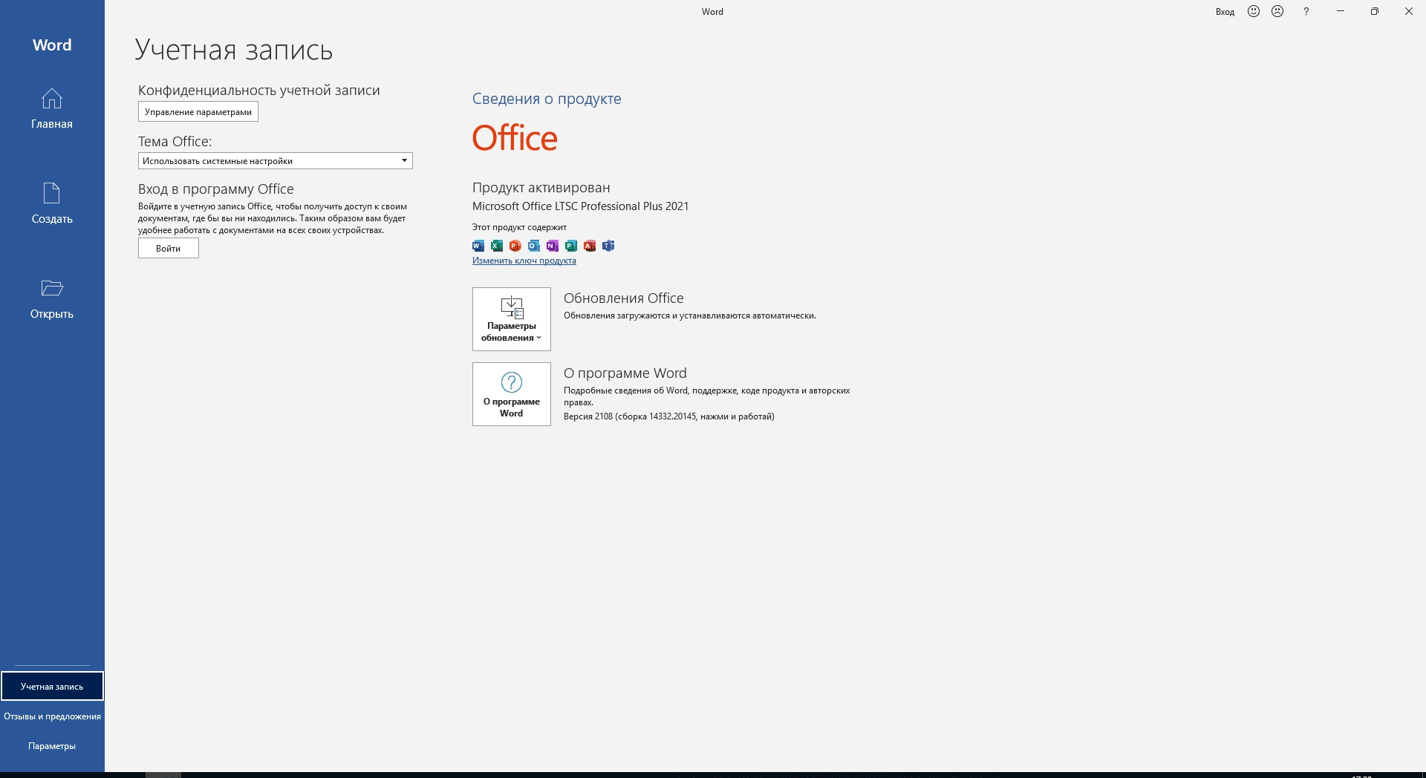1426x778 pixels.
Task: Click Microsoft Office LTSC Professional Plus 2021 text
Action: (x=581, y=206)
